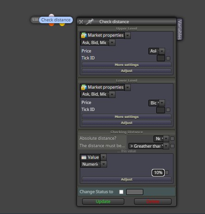Click the Lower Level Tick ID input field

160,110
